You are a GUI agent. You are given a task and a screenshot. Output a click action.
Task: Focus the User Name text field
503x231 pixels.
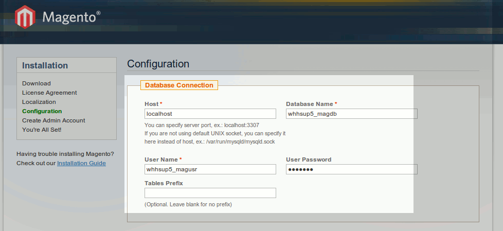210,169
